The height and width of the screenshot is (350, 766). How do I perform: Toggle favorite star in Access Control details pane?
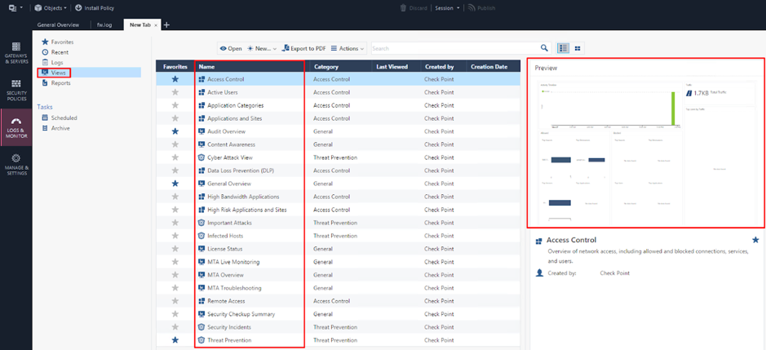tap(755, 240)
